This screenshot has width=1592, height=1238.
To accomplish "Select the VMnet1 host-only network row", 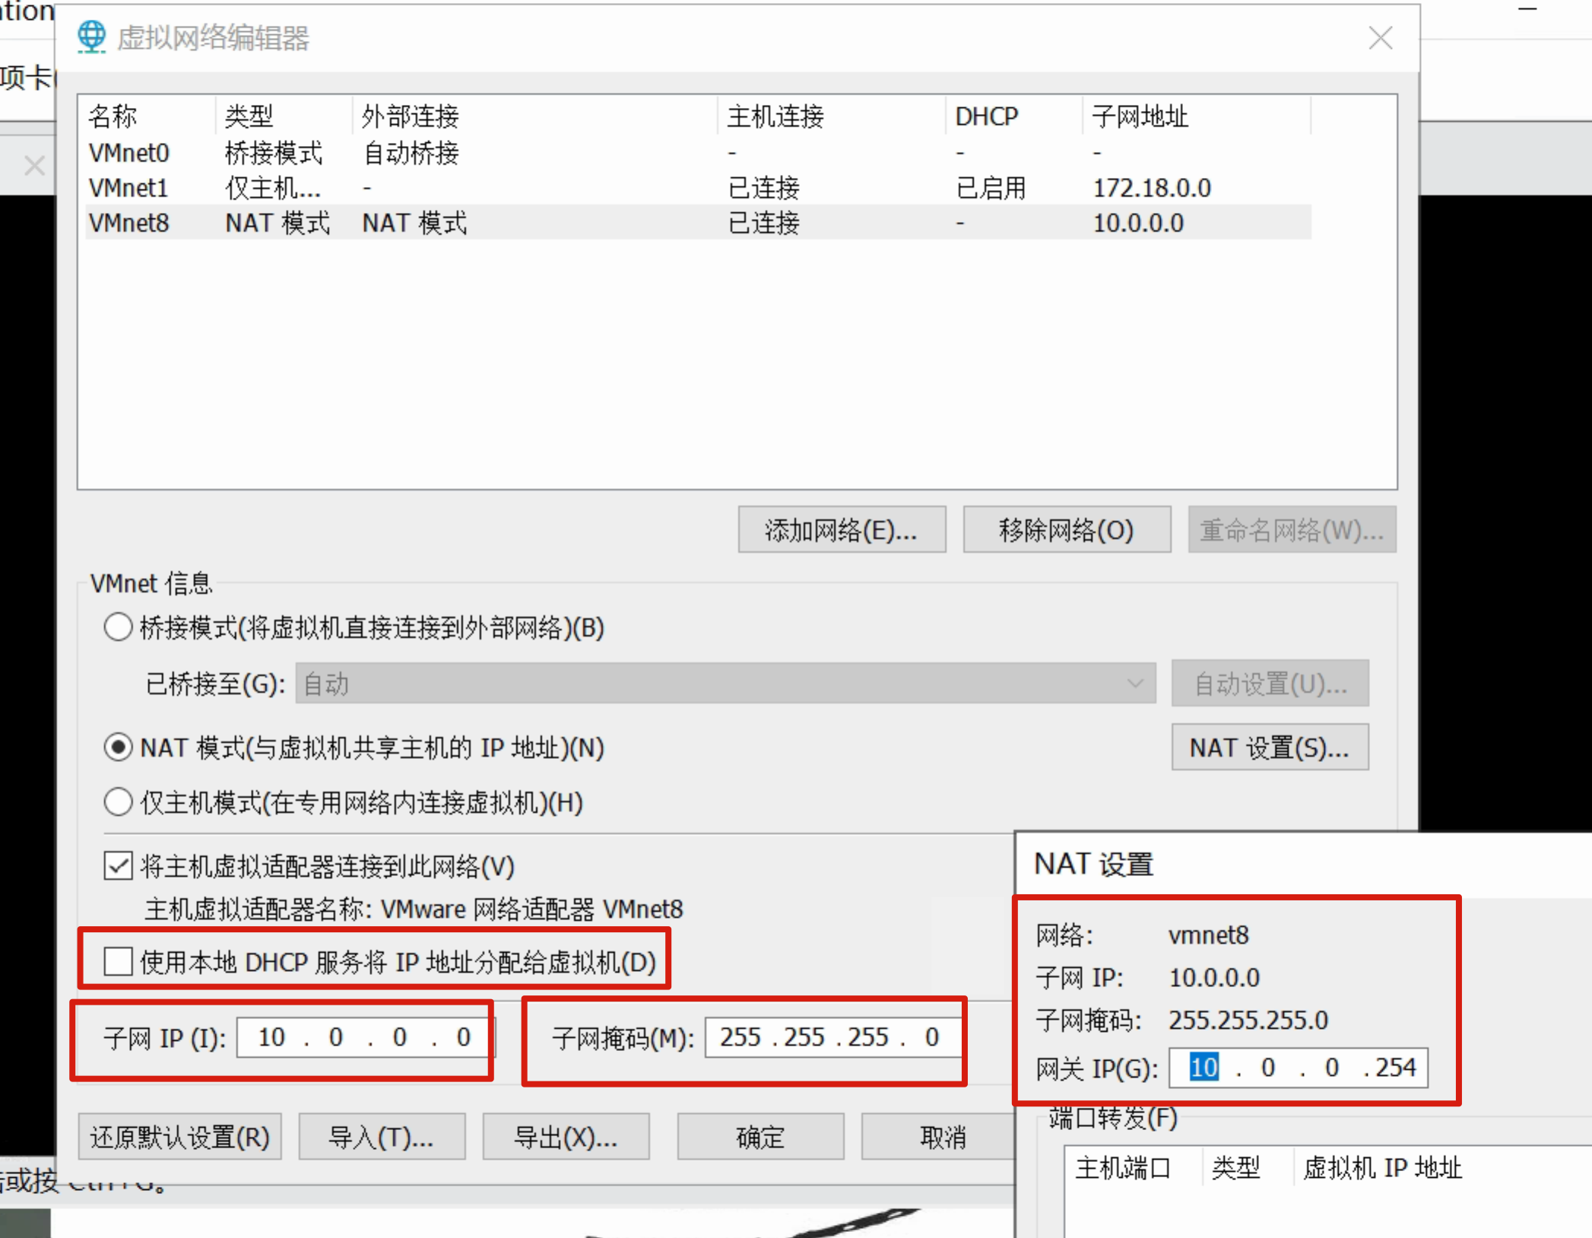I will 129,188.
